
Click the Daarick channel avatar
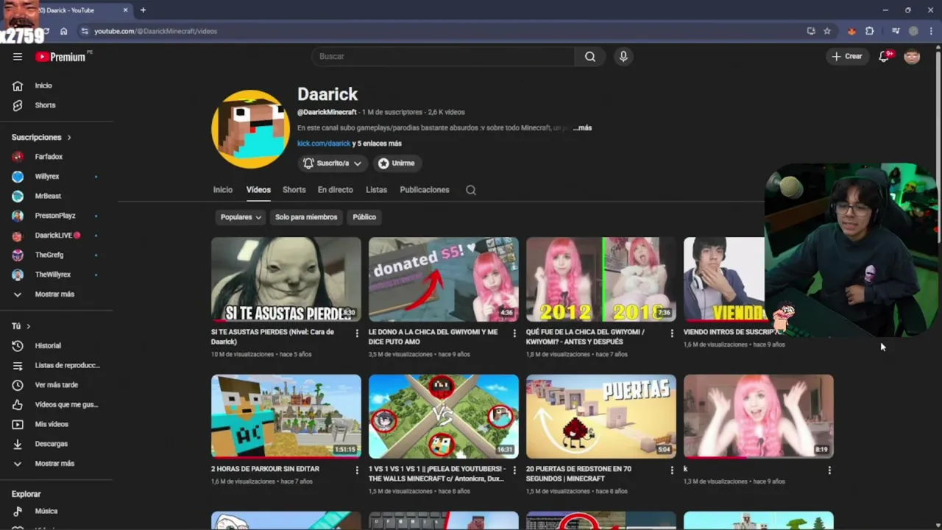250,129
